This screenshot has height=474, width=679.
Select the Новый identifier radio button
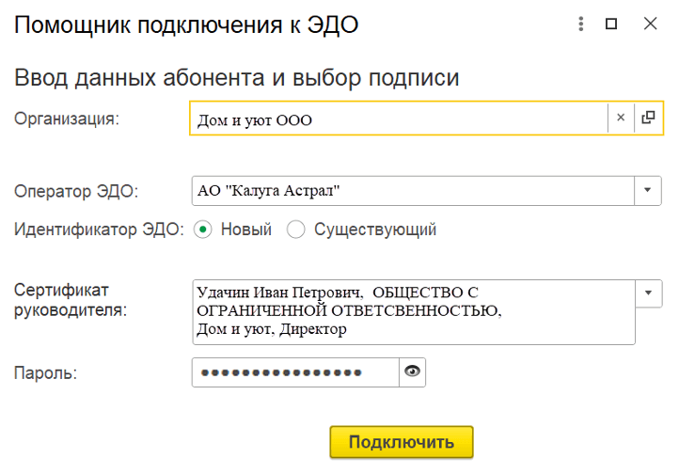[x=204, y=229]
